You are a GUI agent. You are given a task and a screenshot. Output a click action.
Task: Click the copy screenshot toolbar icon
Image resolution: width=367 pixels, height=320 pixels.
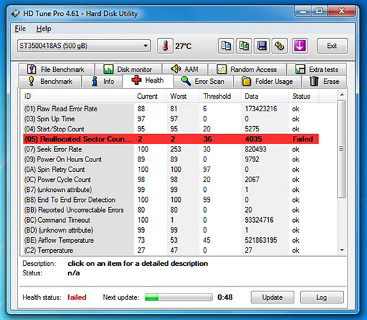pyautogui.click(x=244, y=46)
